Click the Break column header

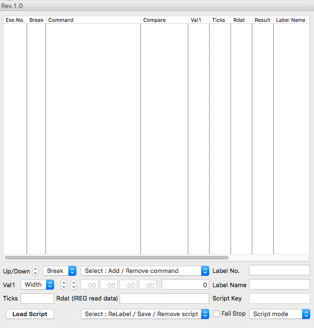pos(37,20)
